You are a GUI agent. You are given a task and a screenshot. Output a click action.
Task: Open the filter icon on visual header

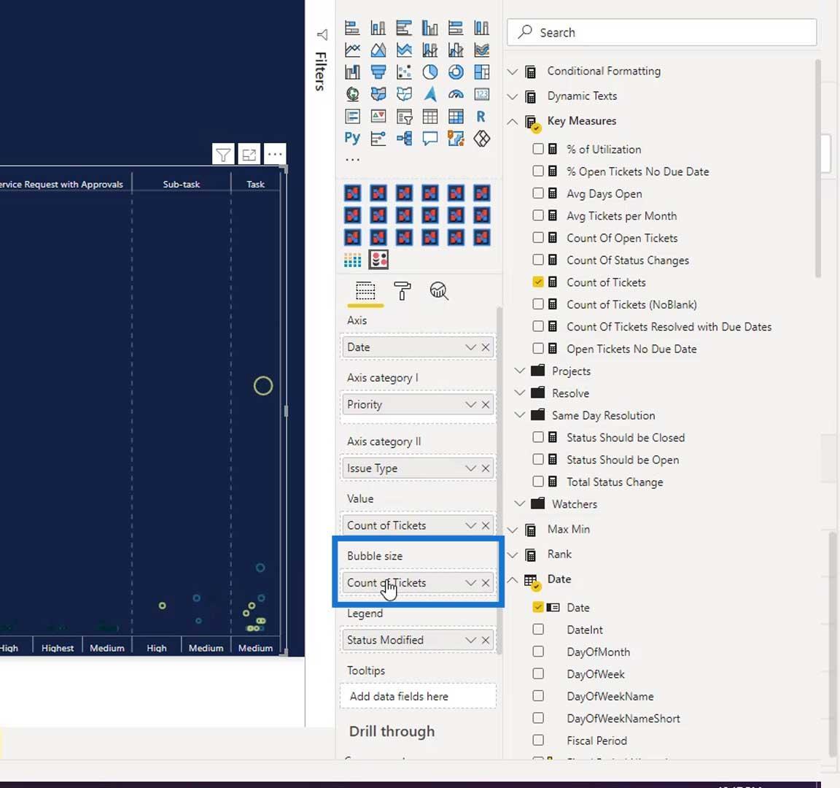click(223, 155)
